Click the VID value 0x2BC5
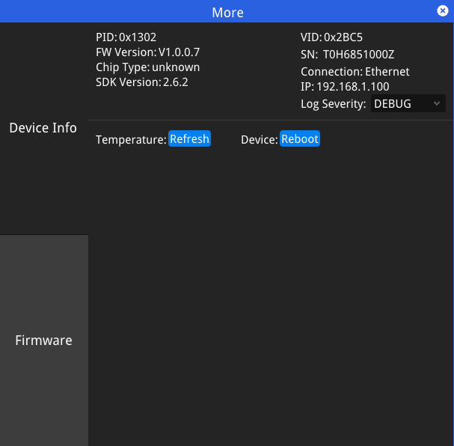This screenshot has height=446, width=454. click(343, 37)
